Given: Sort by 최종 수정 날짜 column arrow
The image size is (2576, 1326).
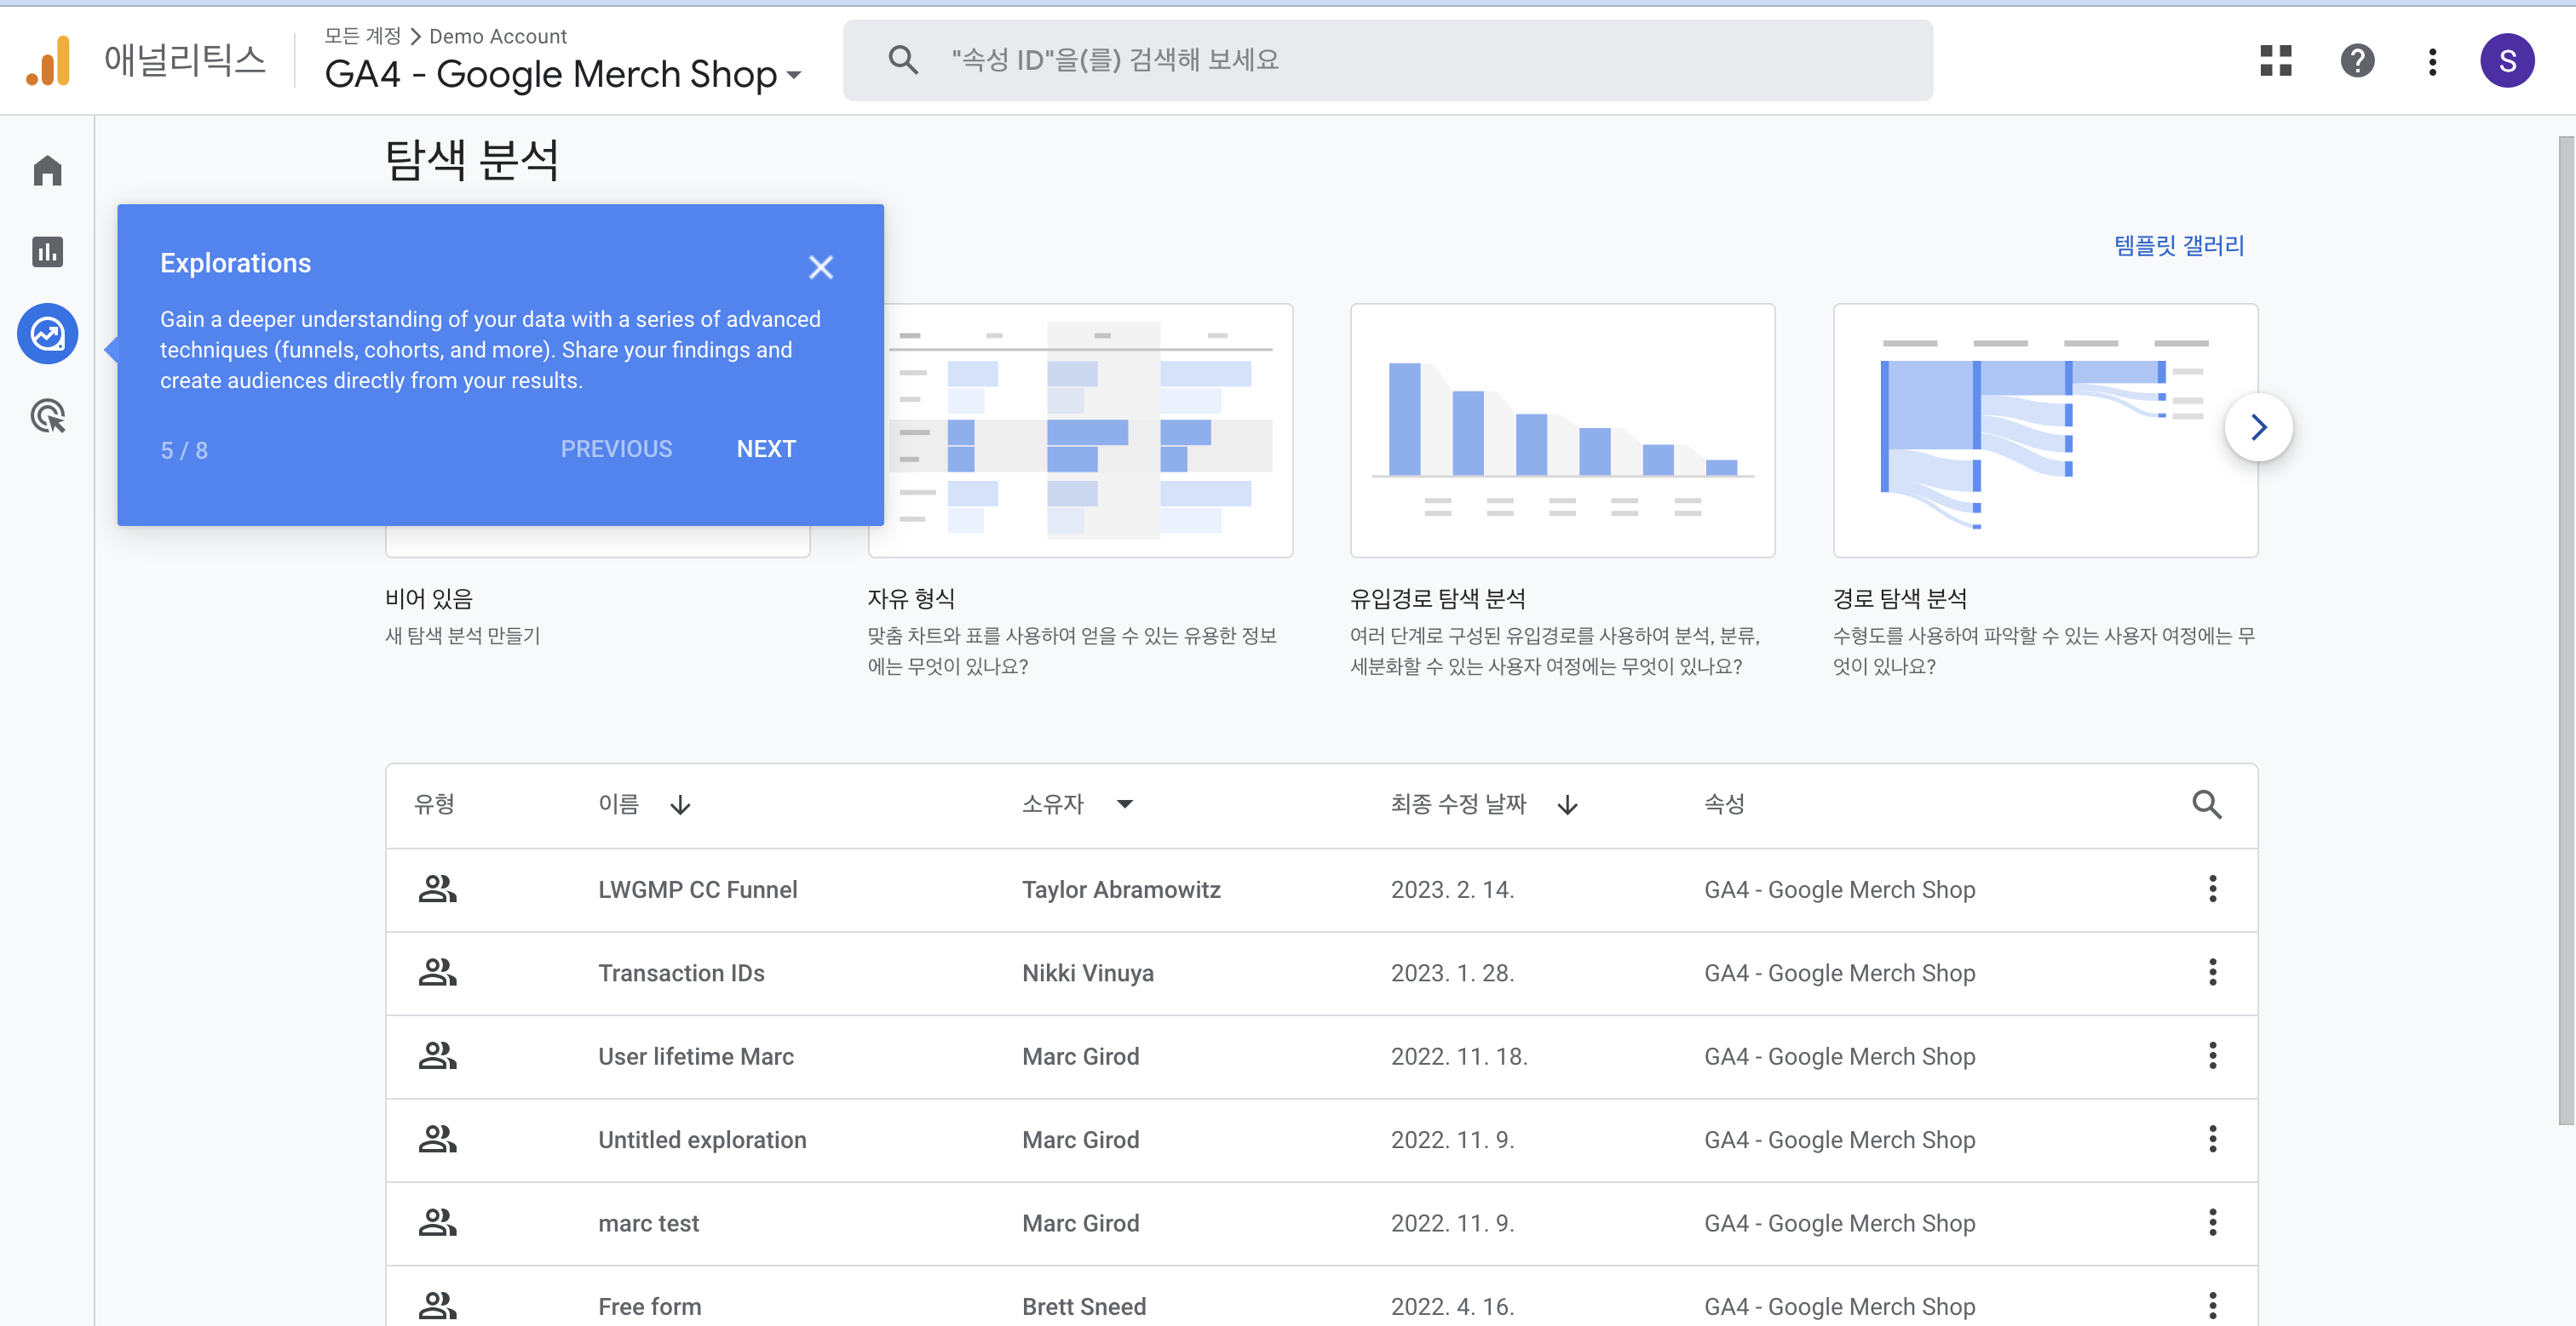Looking at the screenshot, I should click(x=1567, y=805).
